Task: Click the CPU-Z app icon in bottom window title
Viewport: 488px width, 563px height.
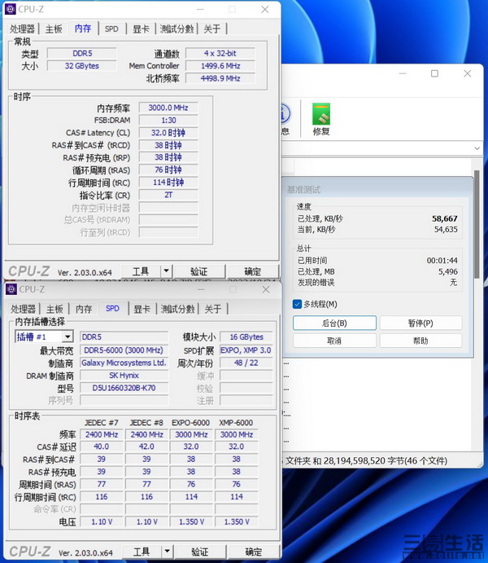Action: [11, 289]
